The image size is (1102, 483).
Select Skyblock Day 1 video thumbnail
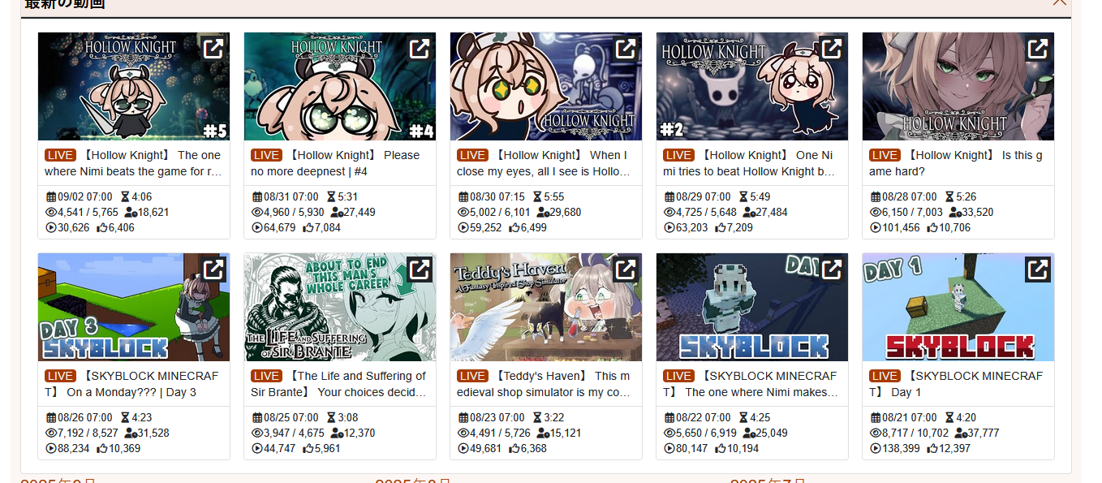958,308
